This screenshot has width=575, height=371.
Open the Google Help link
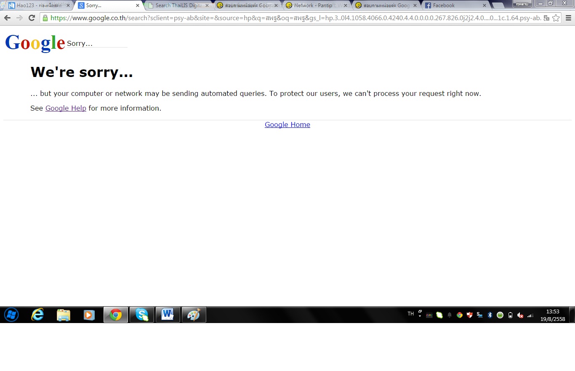pyautogui.click(x=66, y=108)
